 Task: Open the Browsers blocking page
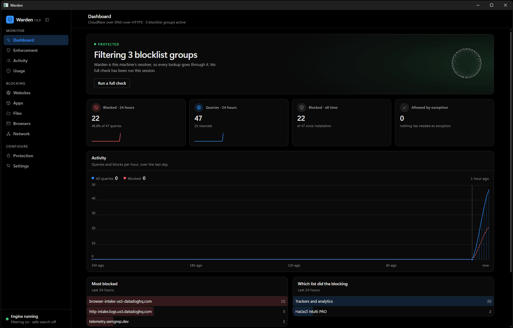pos(36,123)
